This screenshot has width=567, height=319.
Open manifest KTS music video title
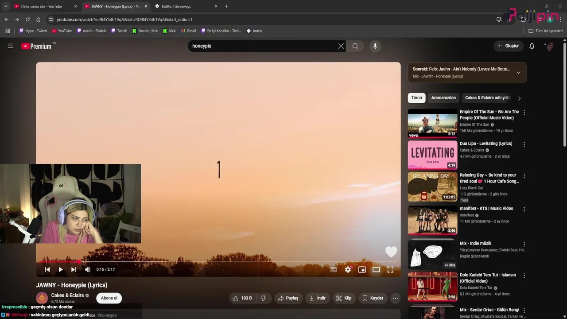486,209
